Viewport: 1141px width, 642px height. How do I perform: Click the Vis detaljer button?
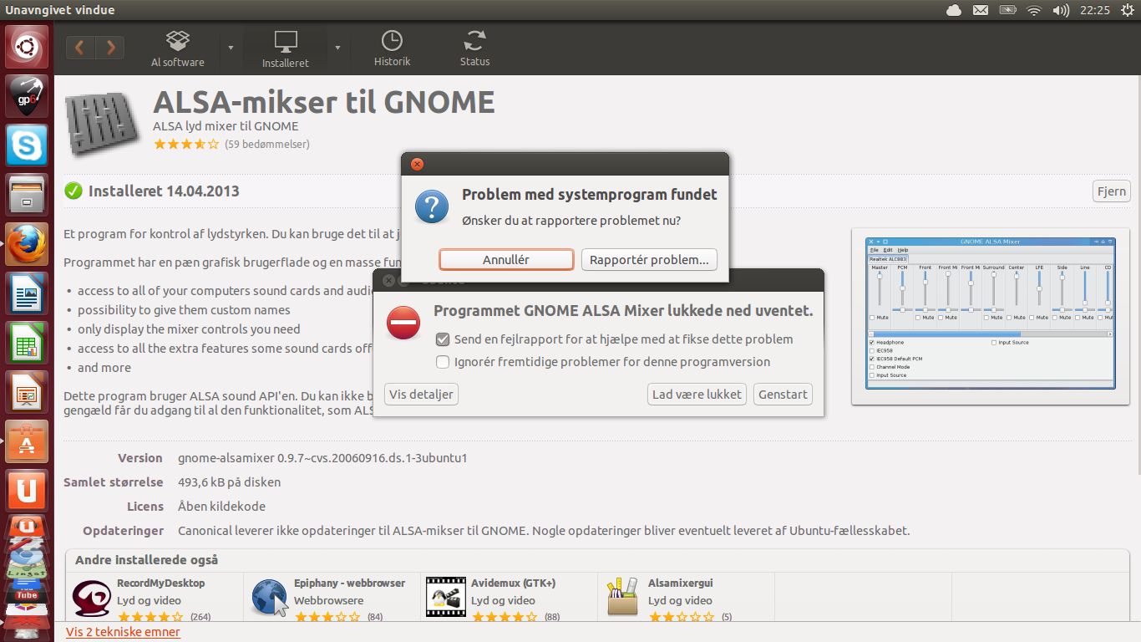click(421, 394)
